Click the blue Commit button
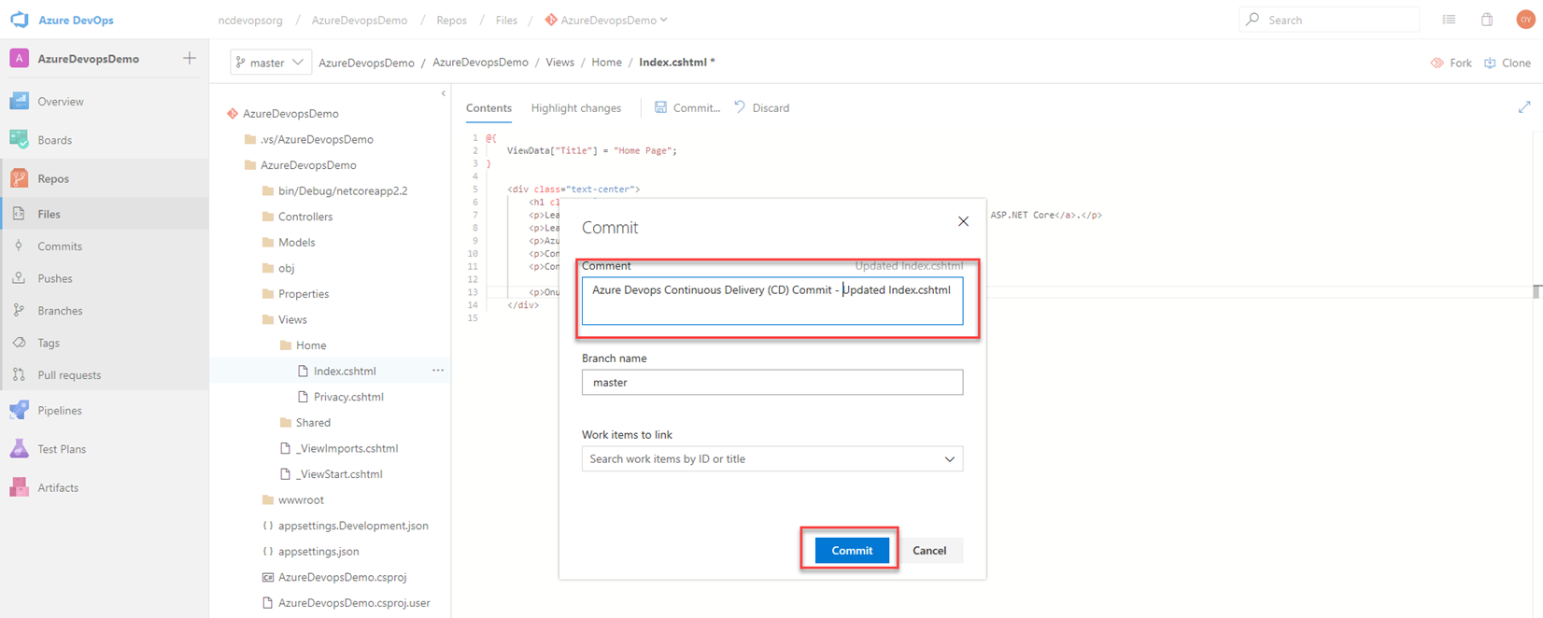 852,551
